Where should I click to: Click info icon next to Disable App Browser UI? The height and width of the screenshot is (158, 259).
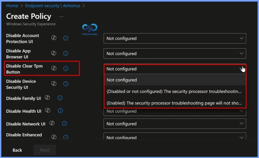point(66,53)
